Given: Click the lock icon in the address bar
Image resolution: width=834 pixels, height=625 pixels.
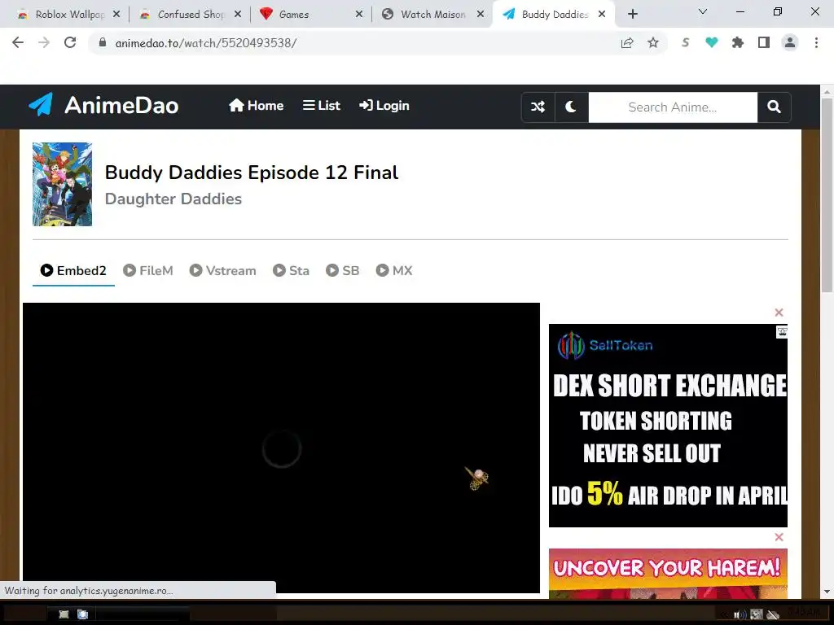Looking at the screenshot, I should pos(103,42).
